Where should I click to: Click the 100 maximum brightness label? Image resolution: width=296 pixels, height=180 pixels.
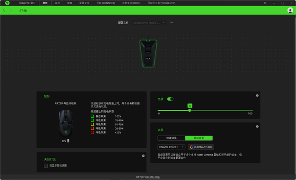tap(250, 114)
